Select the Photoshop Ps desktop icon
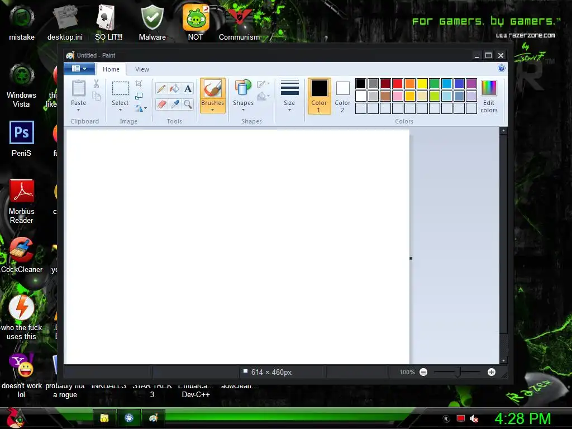This screenshot has width=572, height=429. point(22,139)
